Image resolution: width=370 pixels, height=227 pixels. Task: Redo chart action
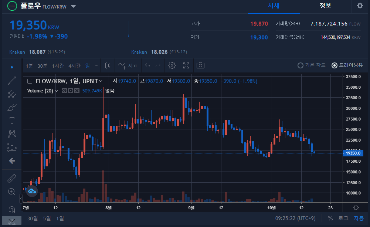click(x=158, y=65)
